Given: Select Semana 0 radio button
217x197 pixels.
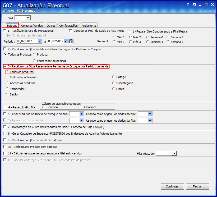Looking at the screenshot, I should pos(148,37).
